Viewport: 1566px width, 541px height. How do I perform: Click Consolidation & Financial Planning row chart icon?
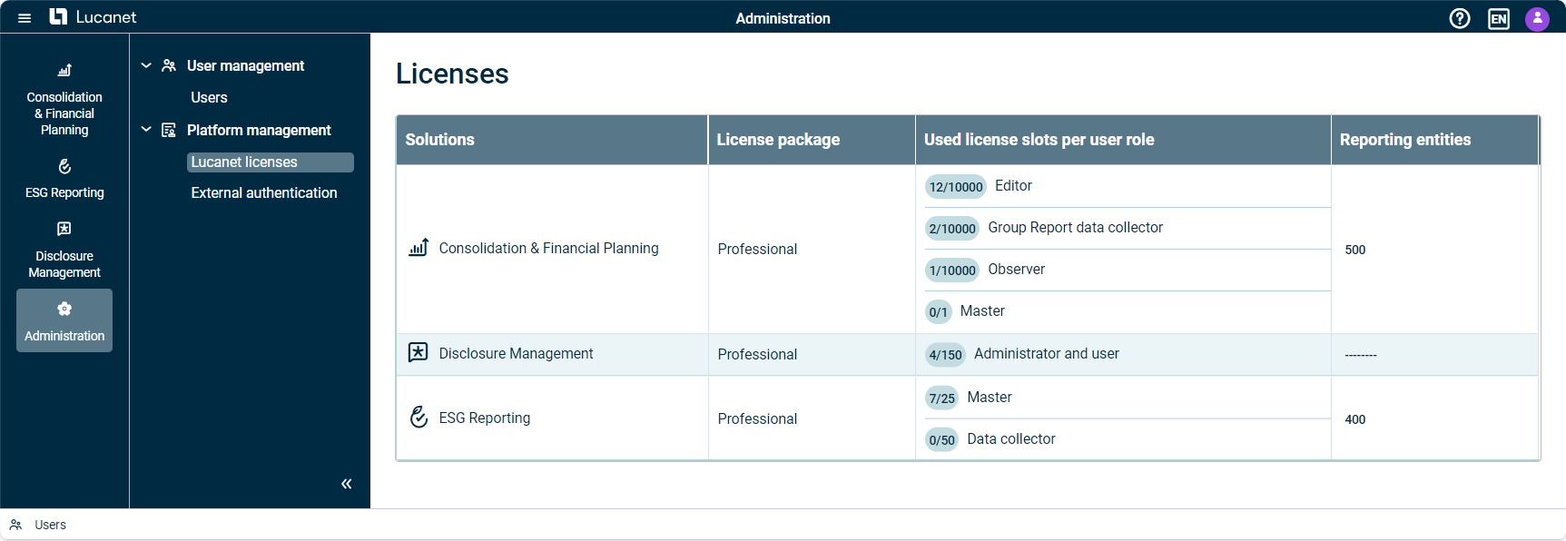point(419,247)
